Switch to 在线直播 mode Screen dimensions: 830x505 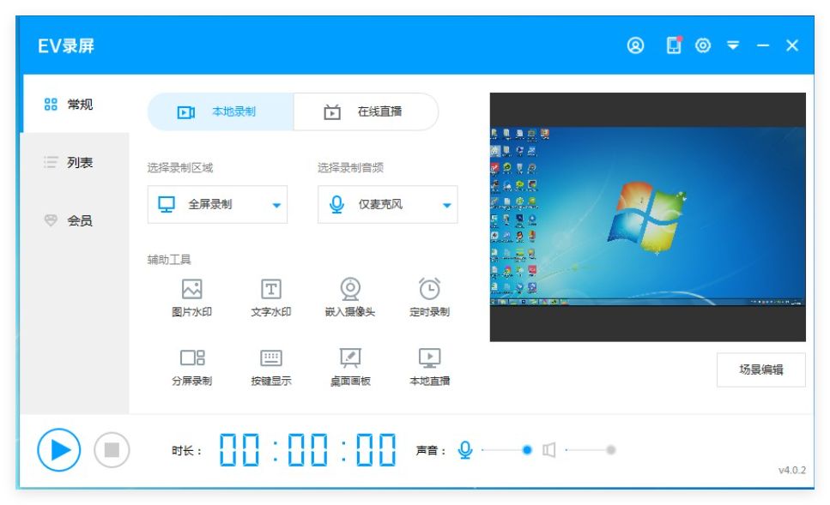[366, 111]
